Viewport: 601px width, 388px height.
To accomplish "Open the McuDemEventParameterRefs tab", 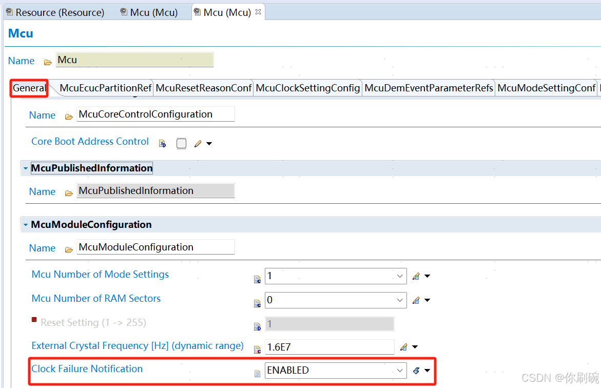I will click(429, 88).
